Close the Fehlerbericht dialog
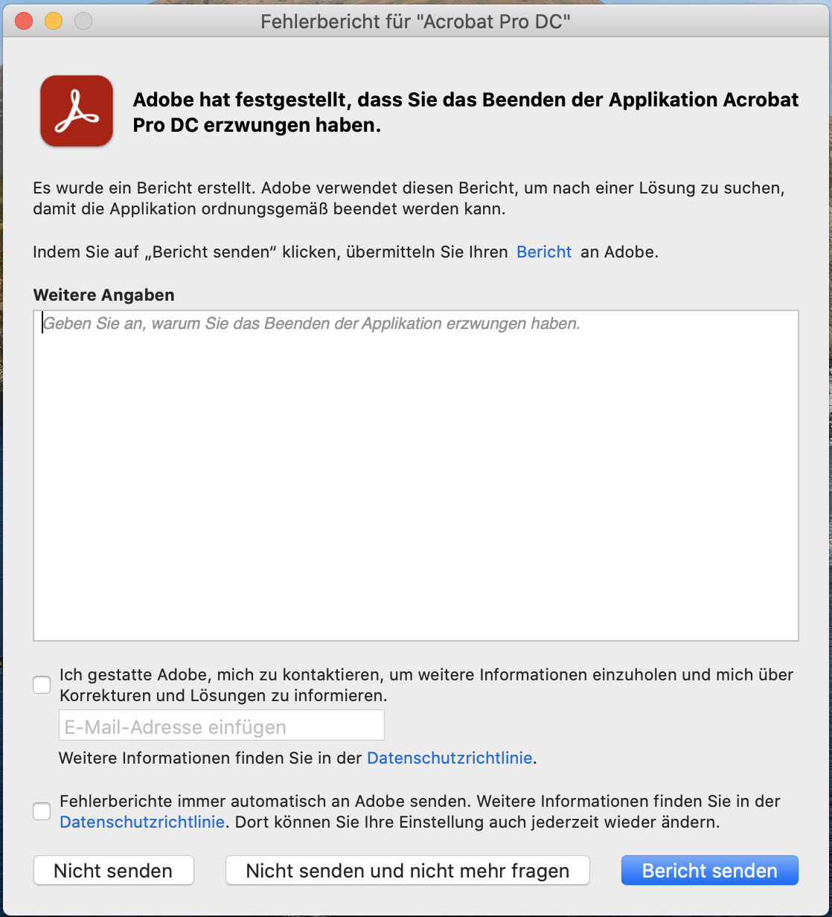This screenshot has height=917, width=832. tap(23, 21)
